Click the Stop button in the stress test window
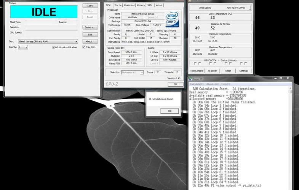Screen dimensions: 299x190 coord(90,11)
